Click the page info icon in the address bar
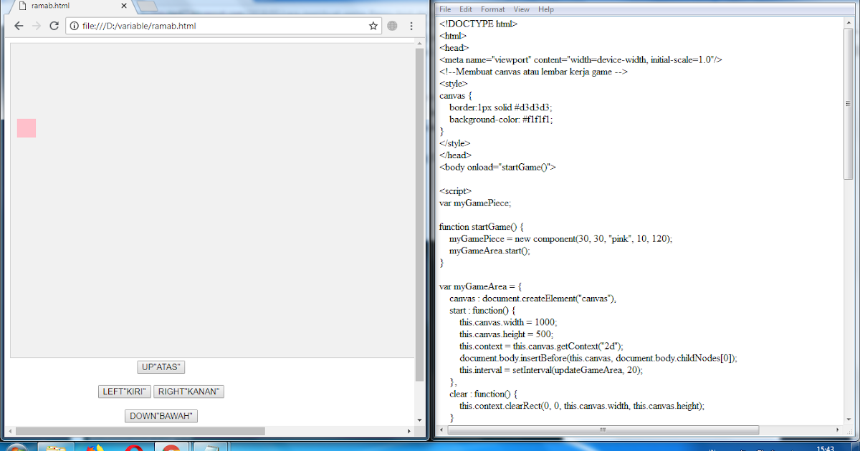 coord(76,25)
